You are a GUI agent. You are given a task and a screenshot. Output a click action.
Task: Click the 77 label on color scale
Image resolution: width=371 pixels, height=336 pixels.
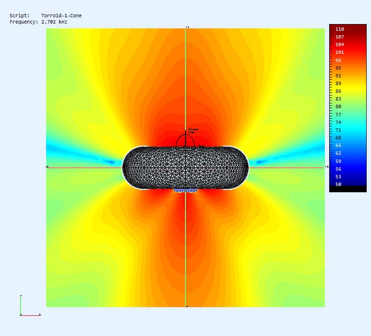coord(338,115)
